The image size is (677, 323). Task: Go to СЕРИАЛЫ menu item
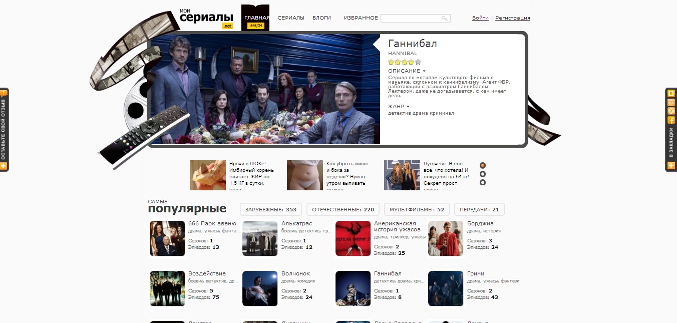[x=291, y=18]
